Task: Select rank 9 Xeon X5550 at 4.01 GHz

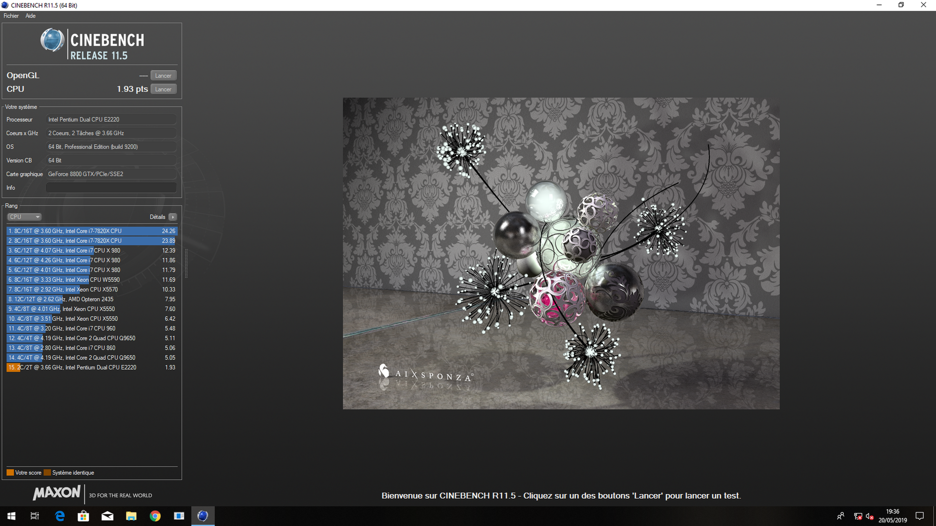Action: coord(92,309)
